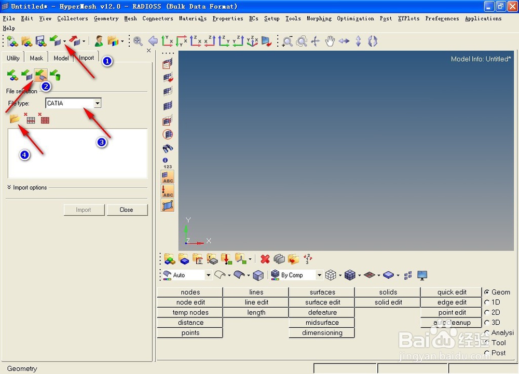Close the tab area with small X
Screen dimensions: 519x374
pyautogui.click(x=148, y=50)
